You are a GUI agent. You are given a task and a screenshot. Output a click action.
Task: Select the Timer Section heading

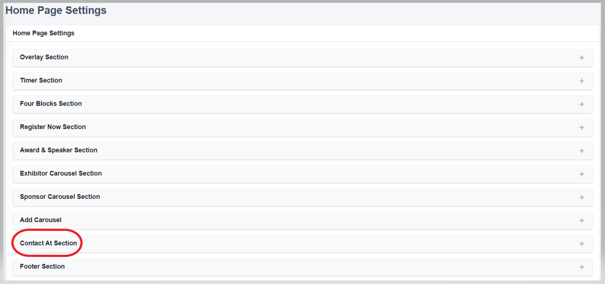tap(41, 80)
